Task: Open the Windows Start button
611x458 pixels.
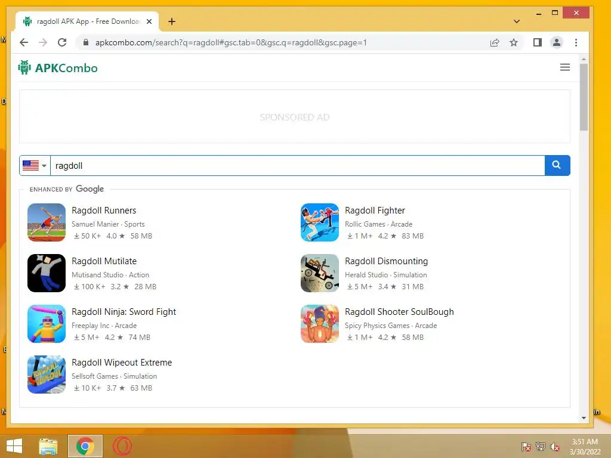Action: point(14,446)
